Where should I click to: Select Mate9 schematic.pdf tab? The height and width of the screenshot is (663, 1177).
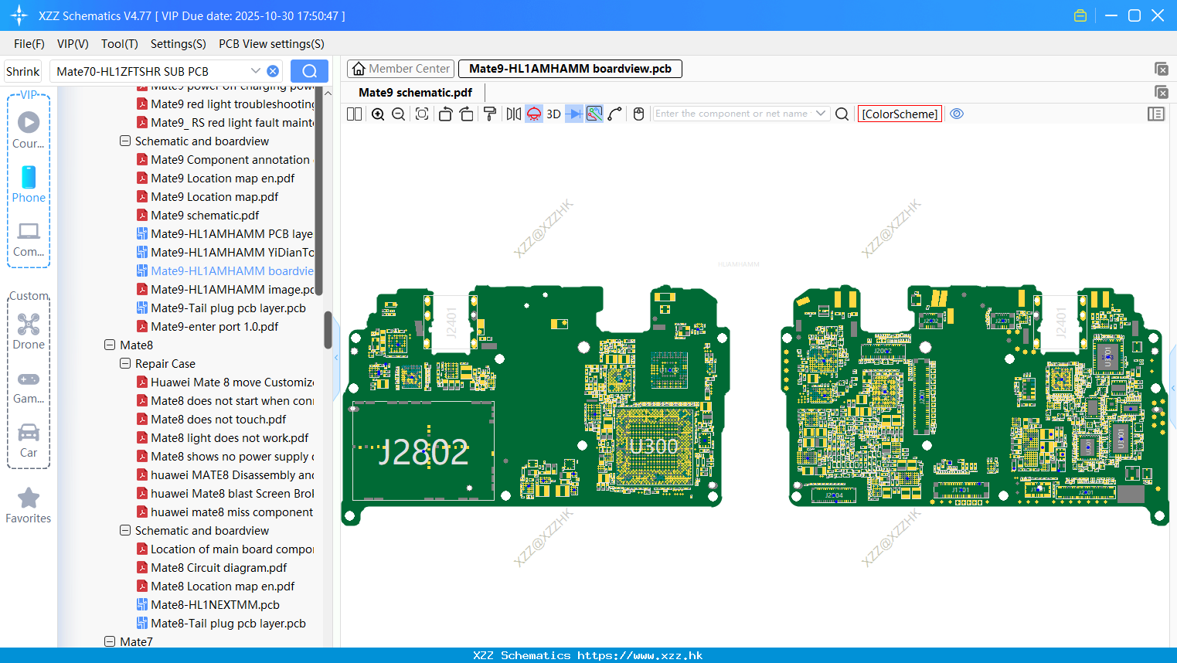point(415,92)
